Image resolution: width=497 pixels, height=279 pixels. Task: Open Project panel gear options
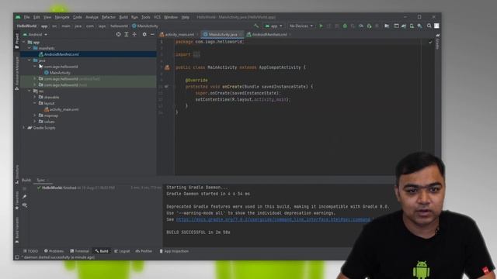(x=144, y=34)
